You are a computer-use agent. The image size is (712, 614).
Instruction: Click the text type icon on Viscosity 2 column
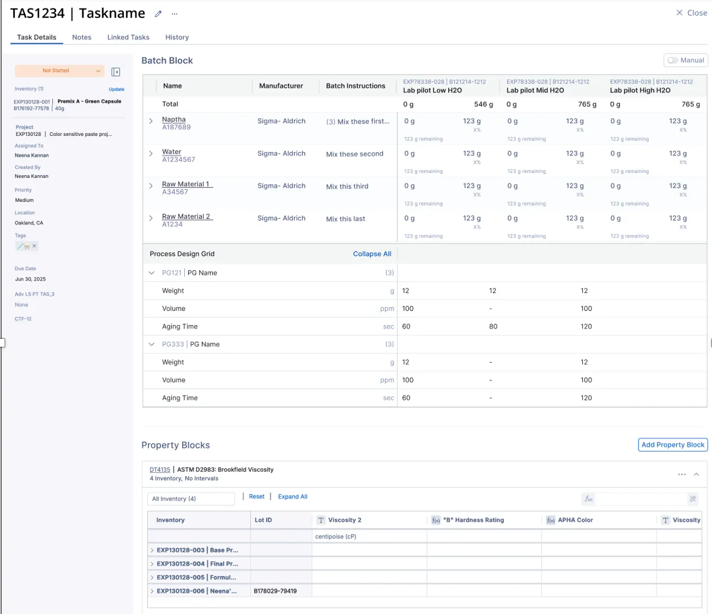coord(321,520)
